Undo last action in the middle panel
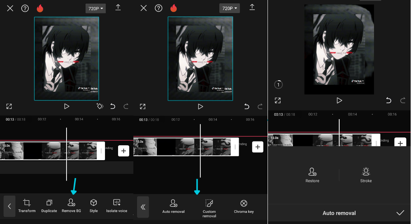 [x=247, y=106]
